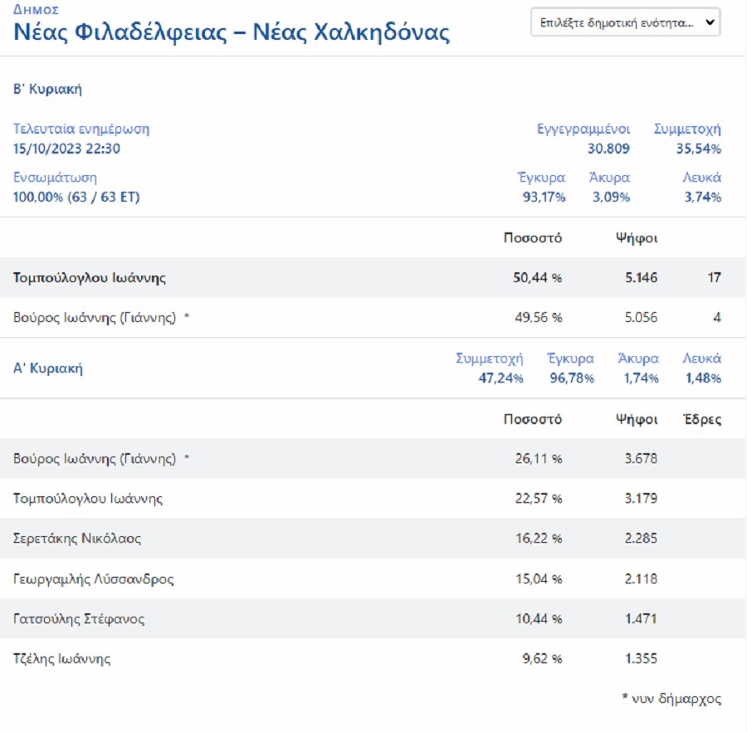This screenshot has width=747, height=732.
Task: Select Τομπούλογλου Ιωάννης in second round results
Action: click(x=90, y=278)
